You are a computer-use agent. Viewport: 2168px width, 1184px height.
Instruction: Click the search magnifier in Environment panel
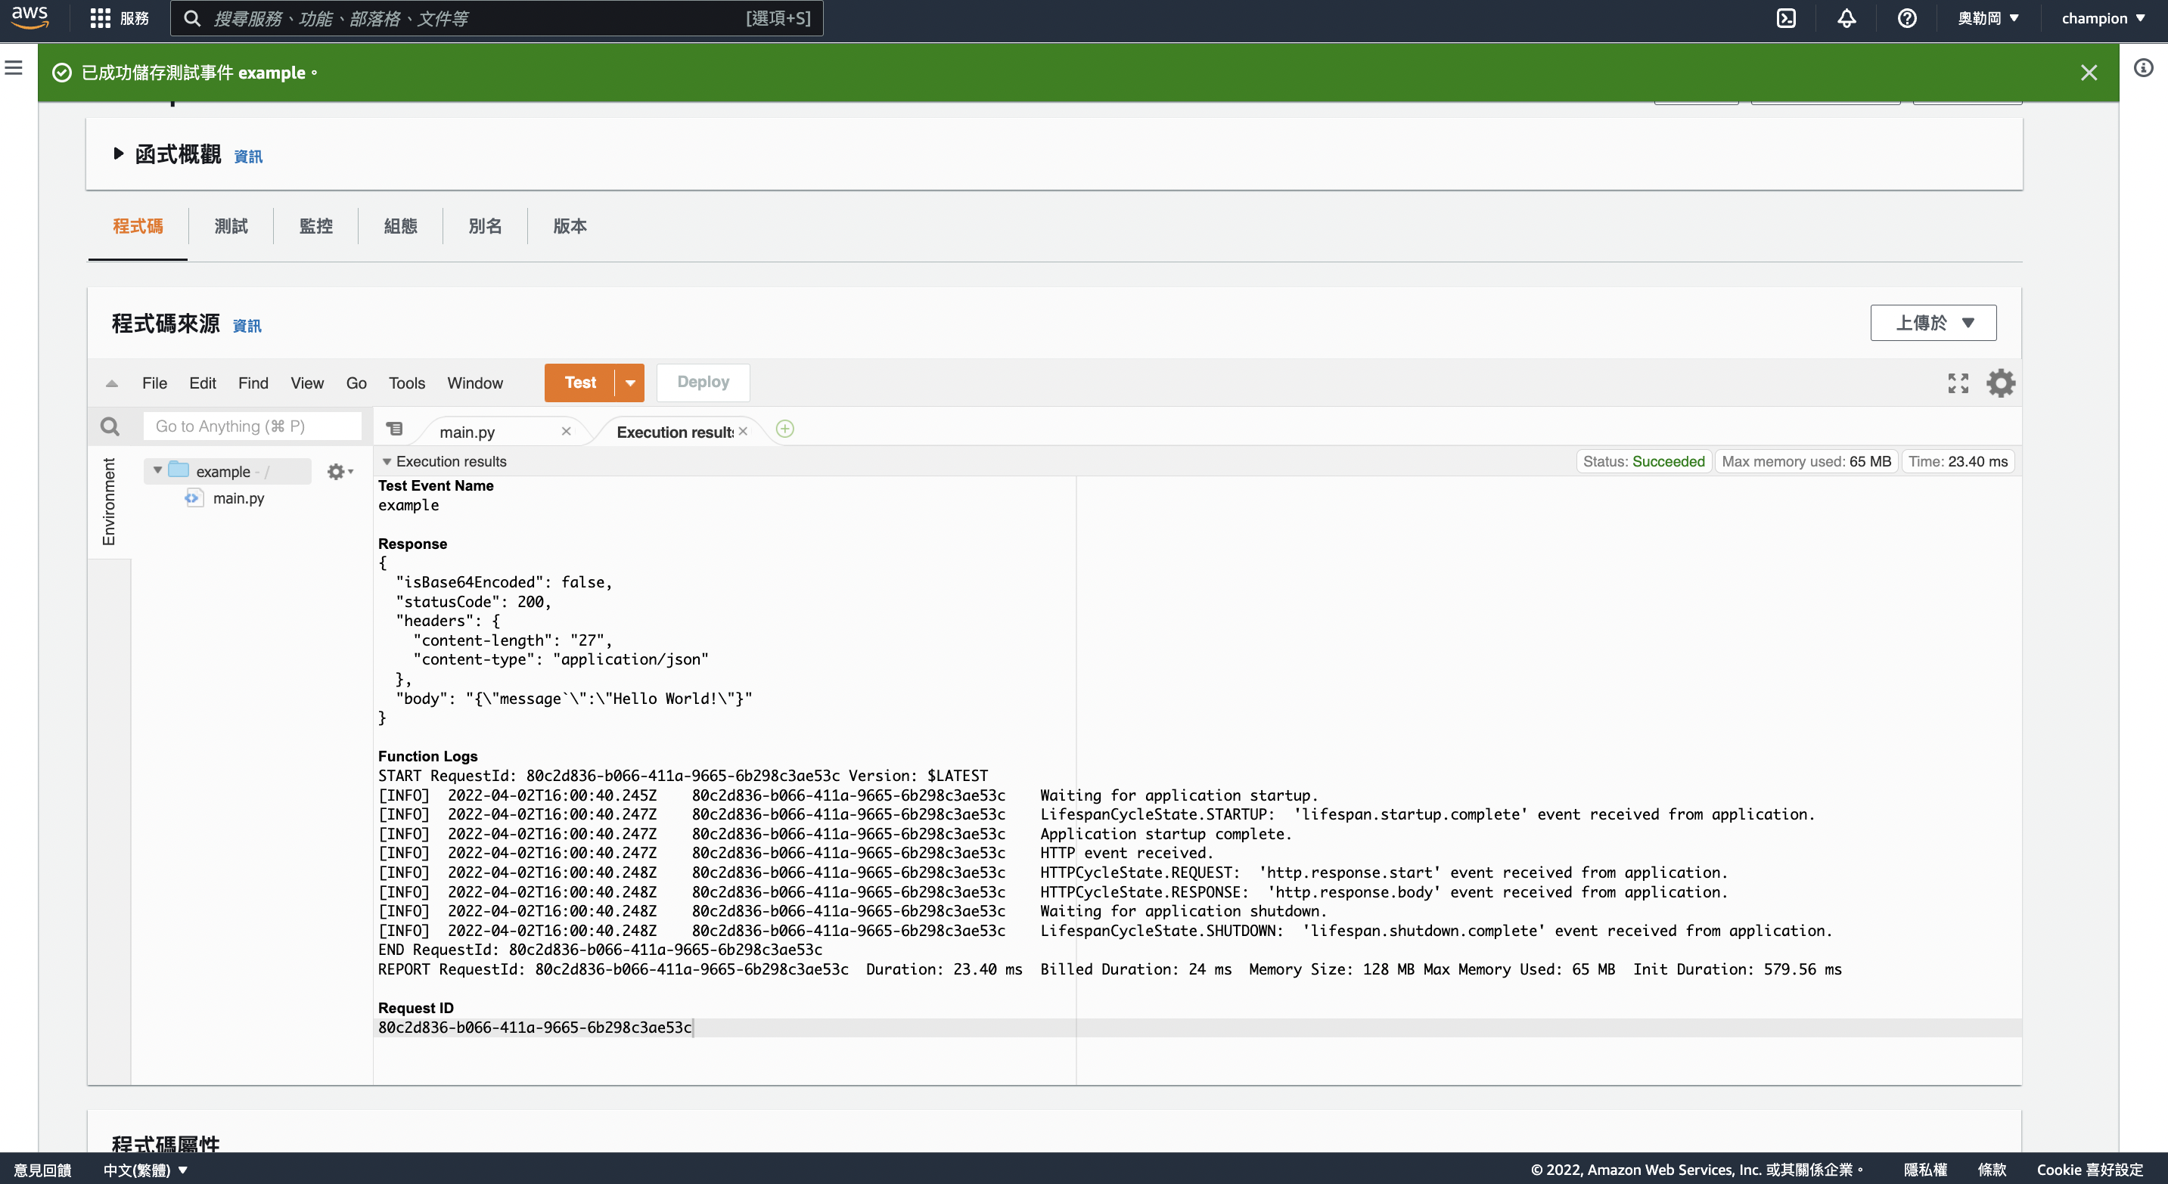pos(110,426)
